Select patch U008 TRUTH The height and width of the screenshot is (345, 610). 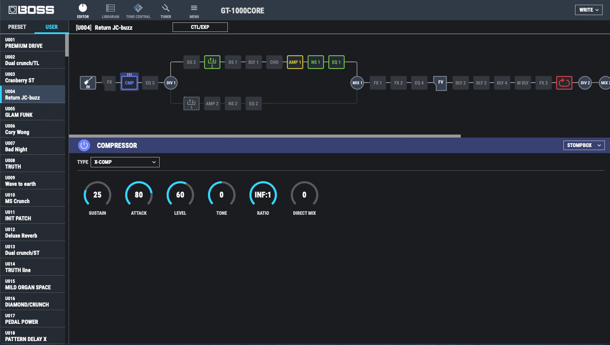(32, 163)
